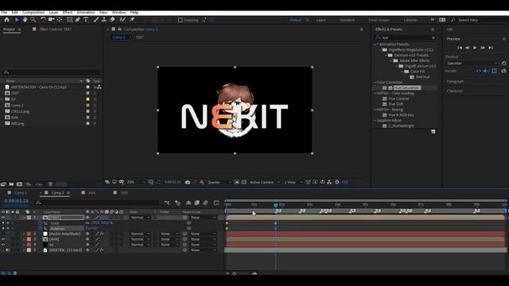
Task: Collapse the Animation Presets tree group
Action: coord(375,44)
